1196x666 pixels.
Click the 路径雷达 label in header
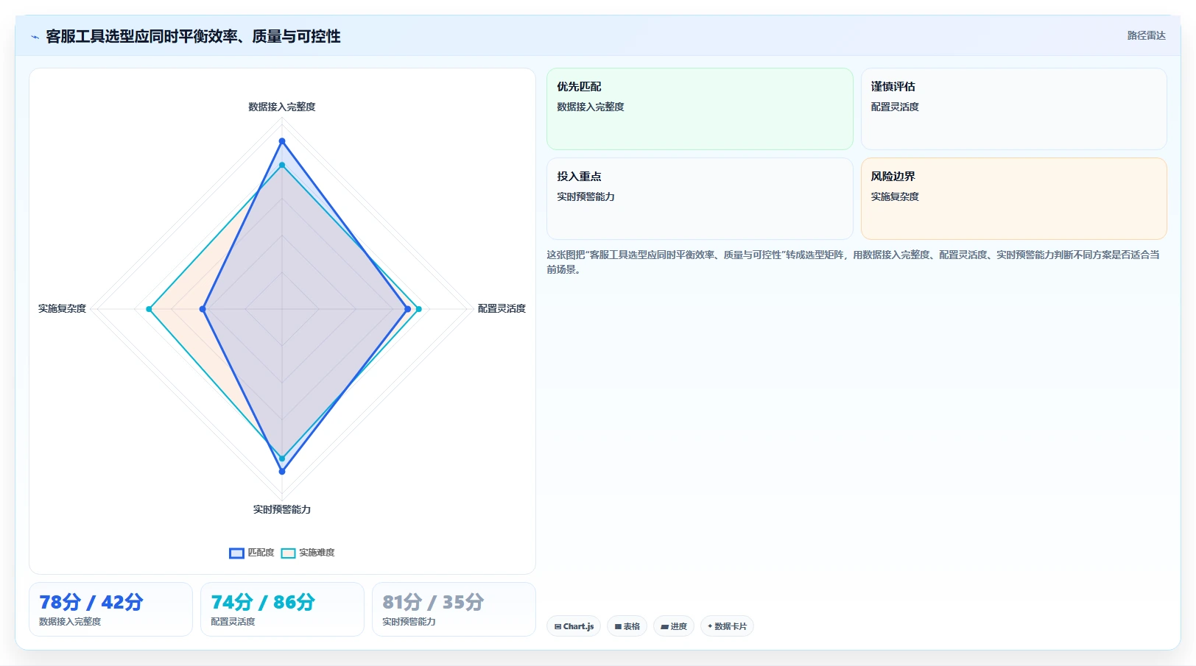1146,35
